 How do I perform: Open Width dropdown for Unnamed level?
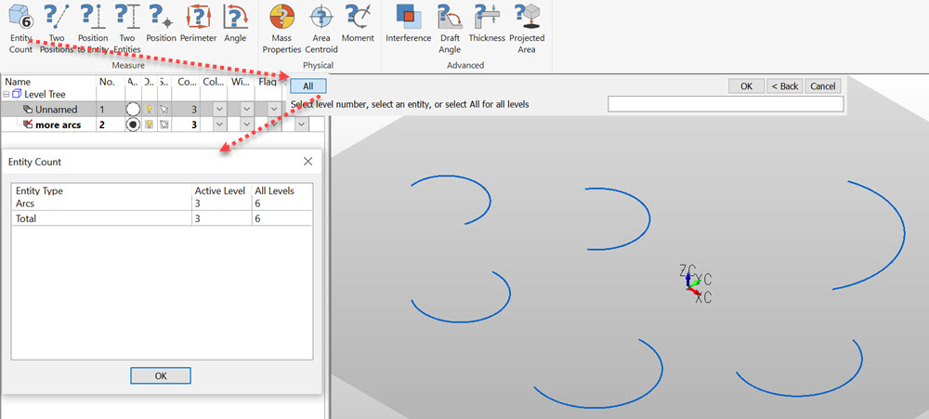coord(246,110)
